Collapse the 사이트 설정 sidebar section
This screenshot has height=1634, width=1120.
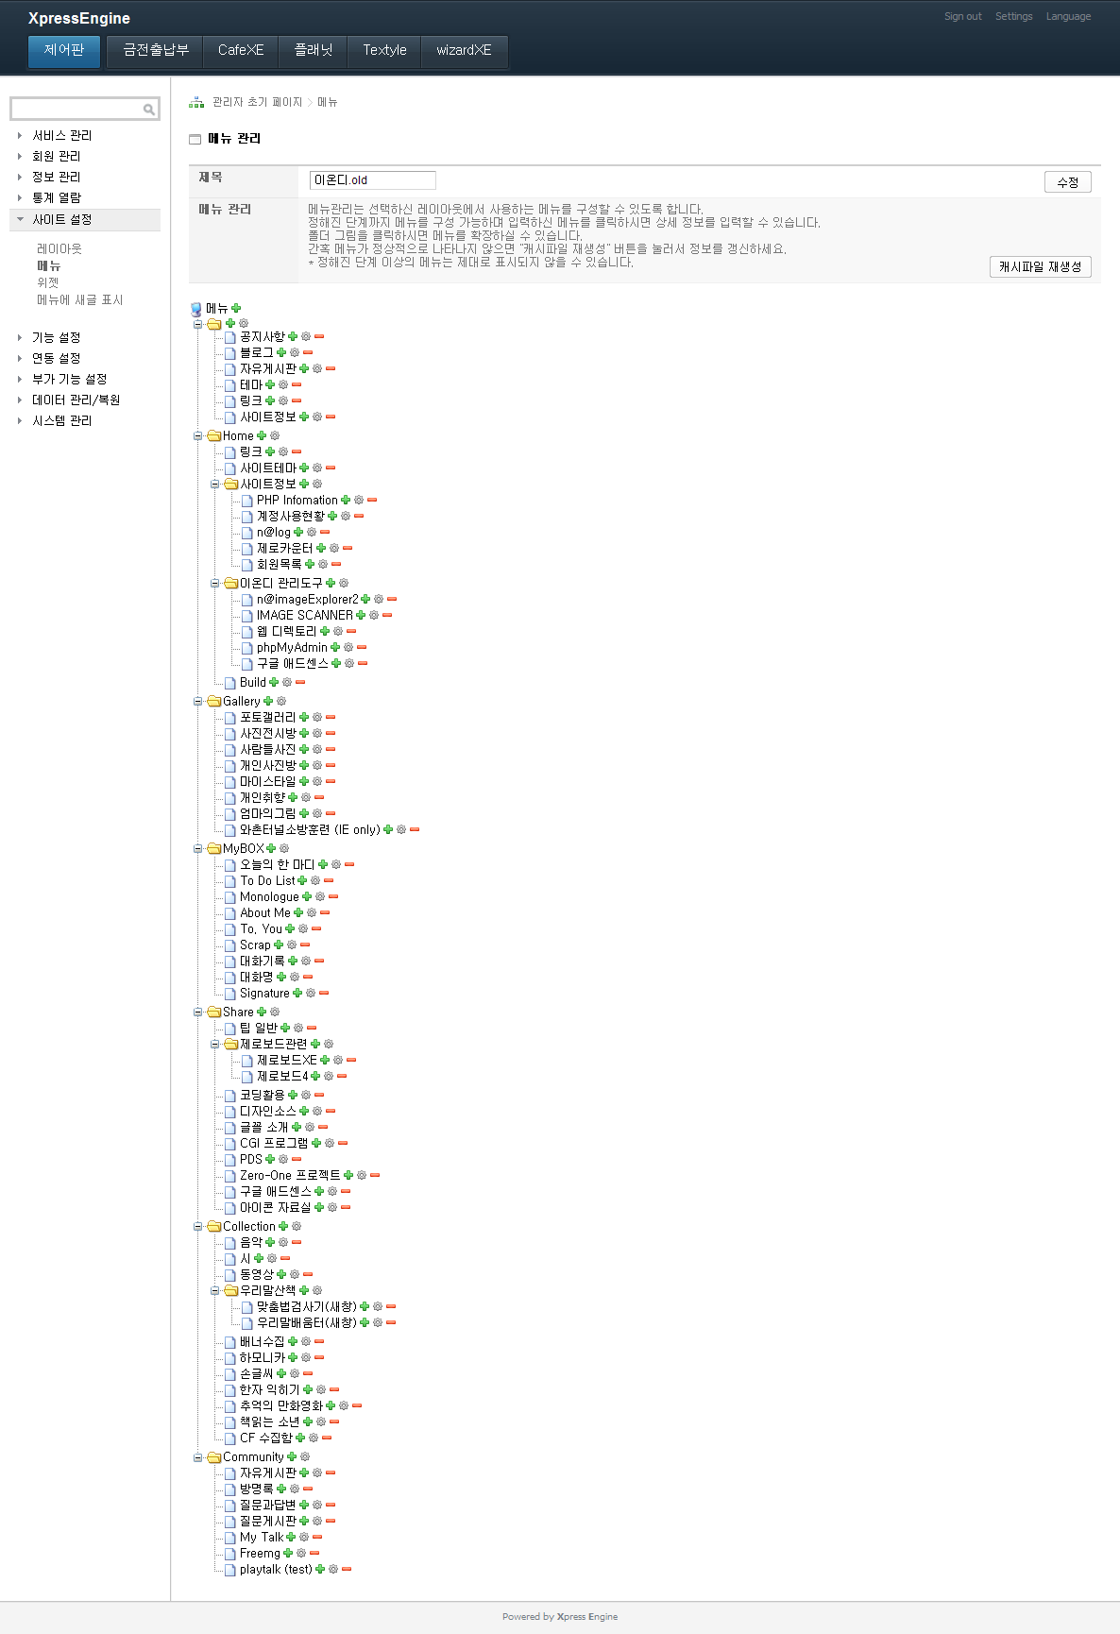click(61, 219)
